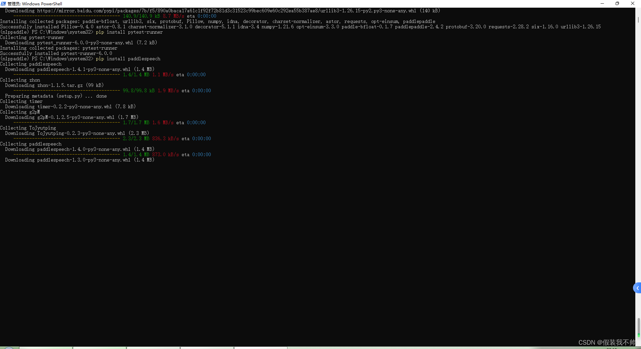The image size is (641, 349).
Task: Click the 'Collecting timer' line
Action: pos(21,101)
